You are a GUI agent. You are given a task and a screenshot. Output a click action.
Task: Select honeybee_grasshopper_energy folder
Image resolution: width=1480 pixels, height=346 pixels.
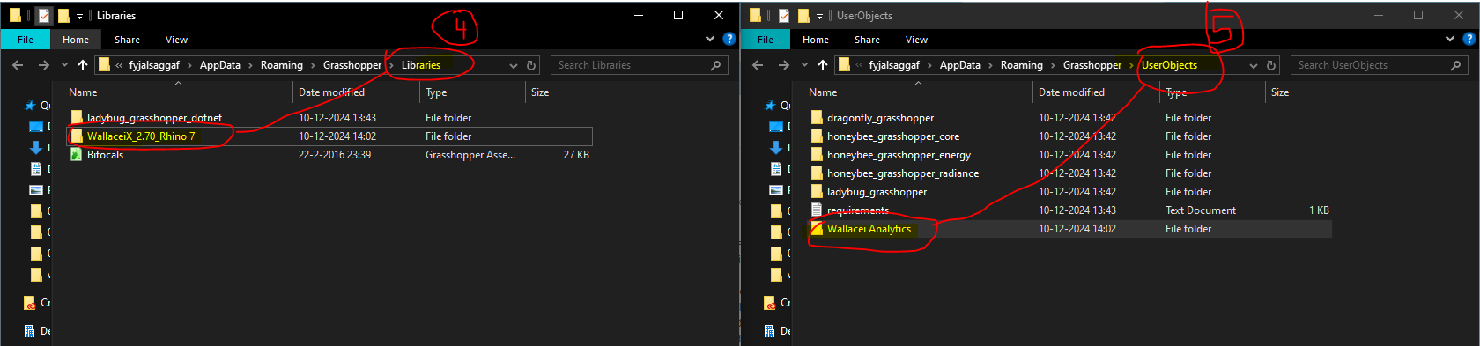pos(1069,155)
